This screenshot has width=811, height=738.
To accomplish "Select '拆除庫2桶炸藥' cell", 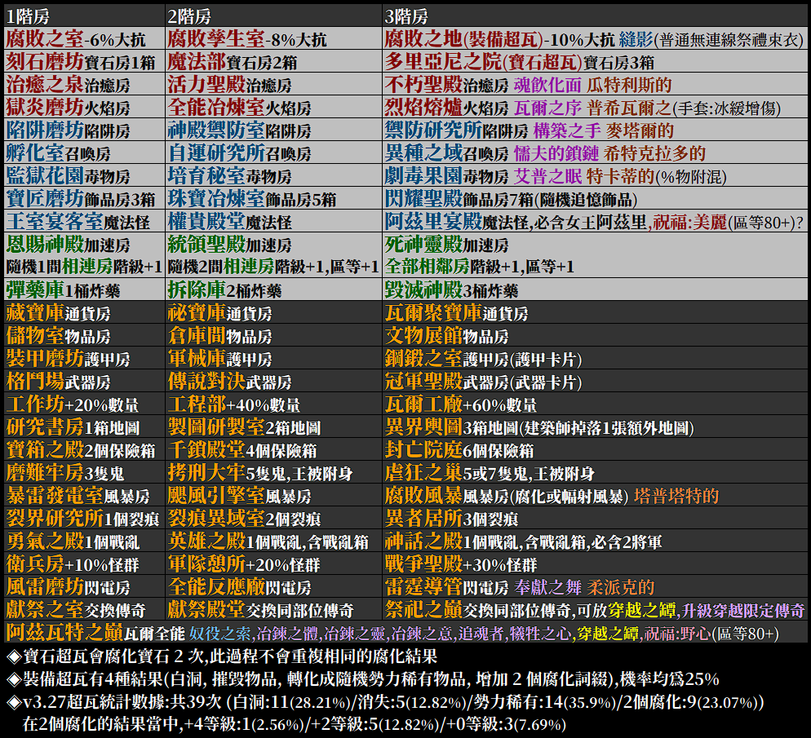I will (x=273, y=289).
